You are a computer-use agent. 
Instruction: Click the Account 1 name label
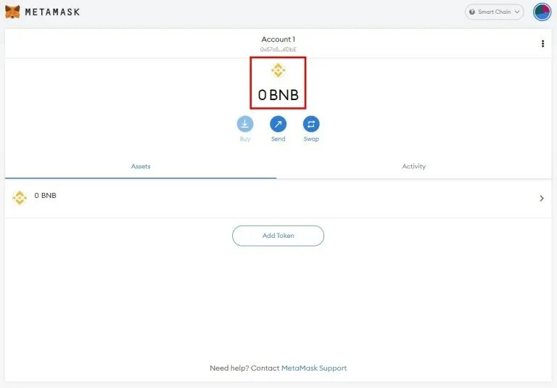[278, 39]
